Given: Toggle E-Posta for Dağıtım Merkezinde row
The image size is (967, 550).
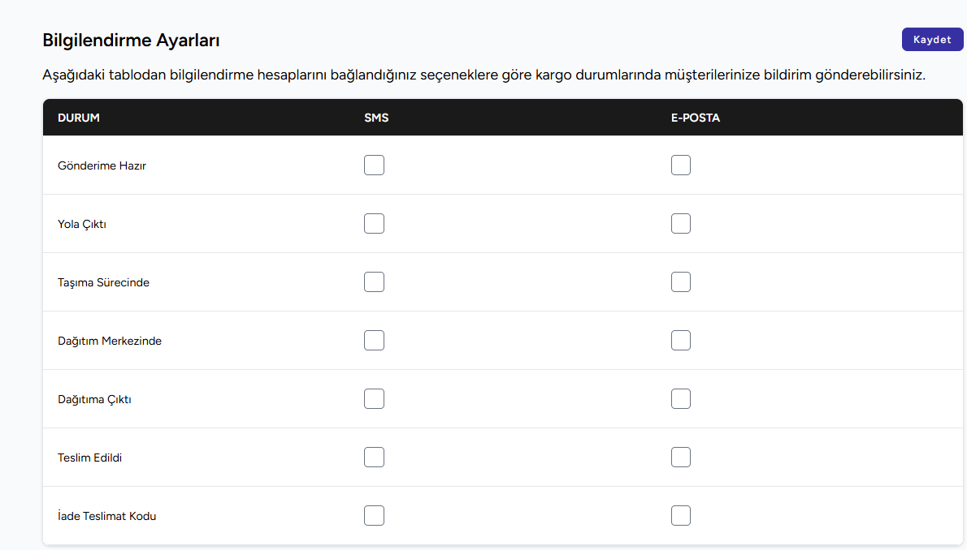Looking at the screenshot, I should tap(681, 341).
